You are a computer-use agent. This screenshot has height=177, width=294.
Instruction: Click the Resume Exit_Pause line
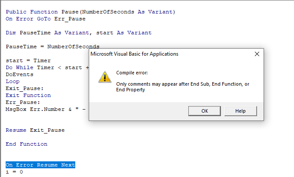(35, 130)
